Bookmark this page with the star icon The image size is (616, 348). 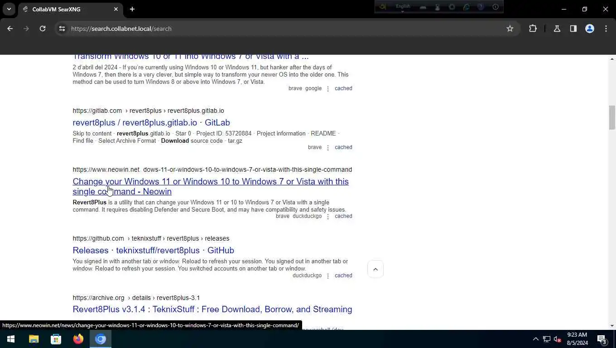(x=510, y=29)
